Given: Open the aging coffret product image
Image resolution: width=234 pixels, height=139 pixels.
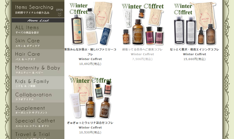Looking at the screenshot, I should [x=194, y=24].
